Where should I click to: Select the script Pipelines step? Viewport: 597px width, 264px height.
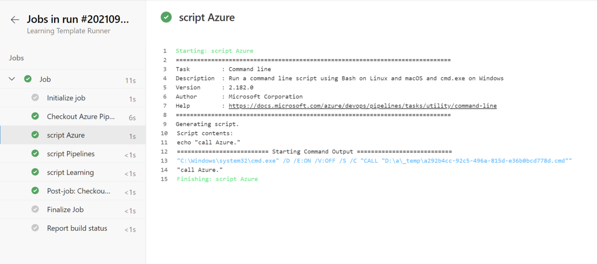pyautogui.click(x=71, y=154)
